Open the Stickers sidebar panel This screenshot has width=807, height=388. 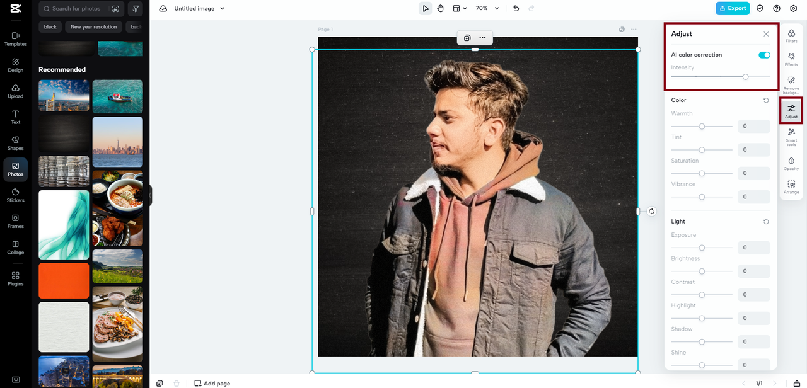pos(16,195)
